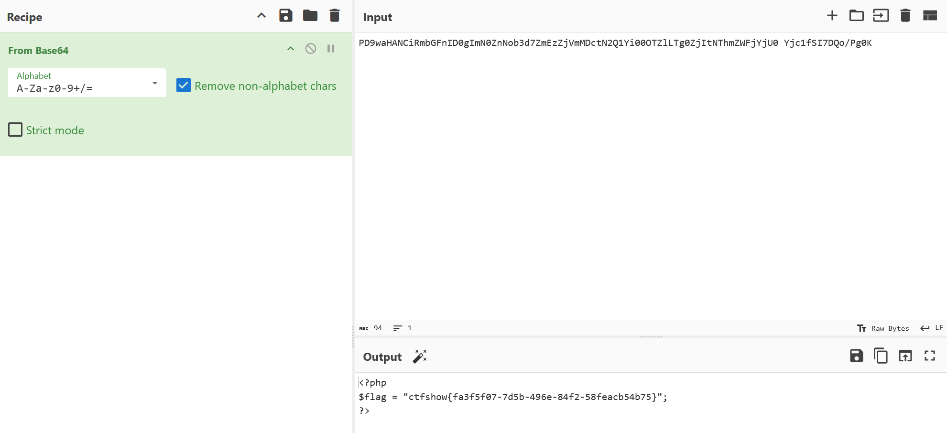Image resolution: width=947 pixels, height=433 pixels.
Task: Maximise the output pane
Action: point(930,356)
